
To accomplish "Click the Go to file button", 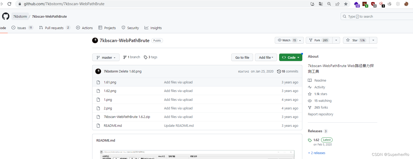I will tap(242, 57).
